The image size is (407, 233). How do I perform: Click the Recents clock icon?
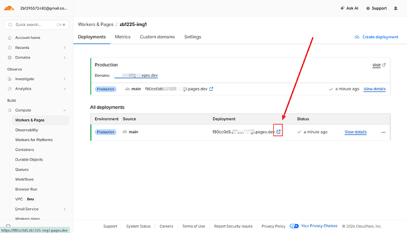[9, 47]
